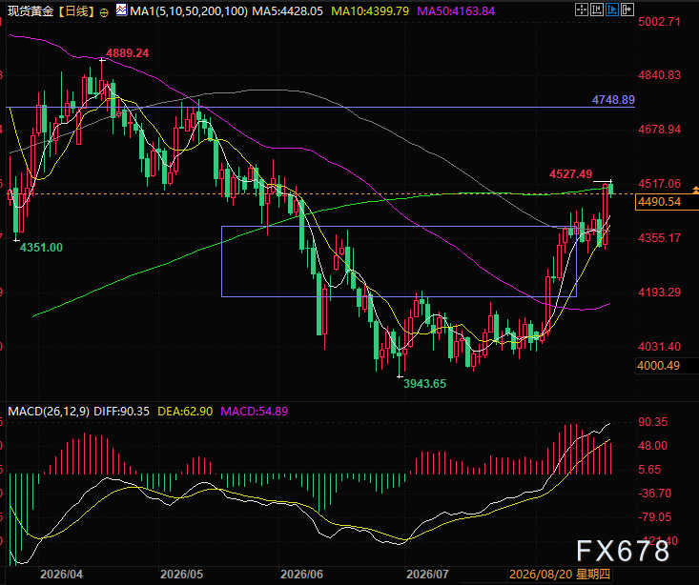The image size is (699, 585).
Task: Click the DEA:62.90 readout
Action: click(185, 412)
